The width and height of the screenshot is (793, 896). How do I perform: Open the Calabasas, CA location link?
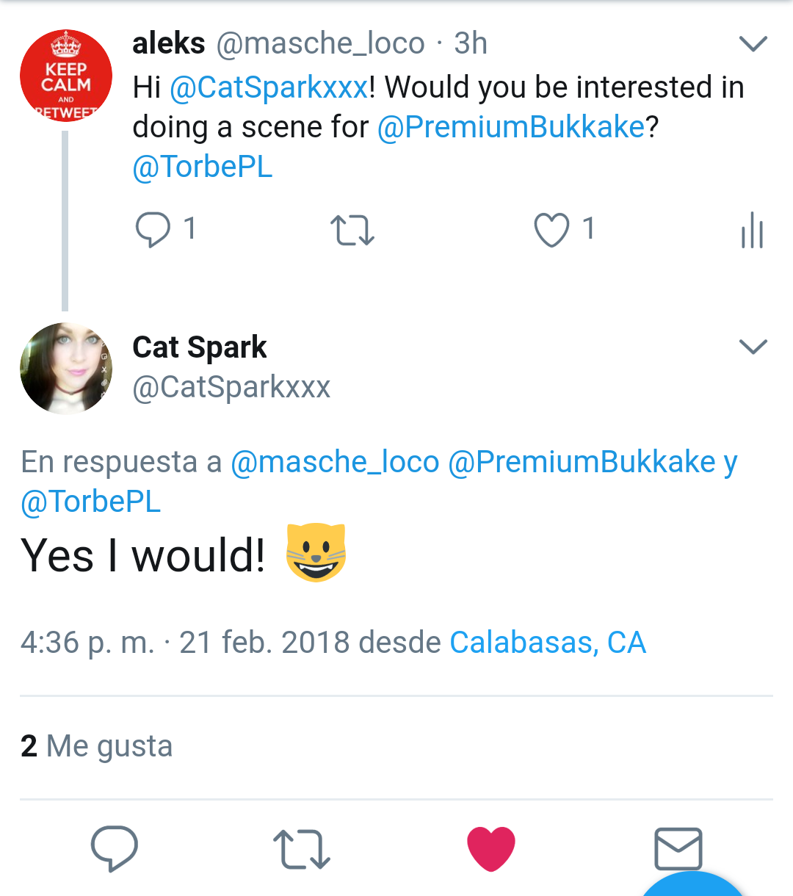point(548,643)
